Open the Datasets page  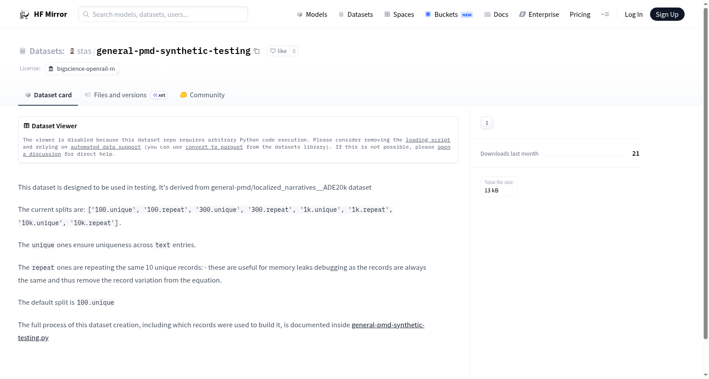click(x=356, y=15)
